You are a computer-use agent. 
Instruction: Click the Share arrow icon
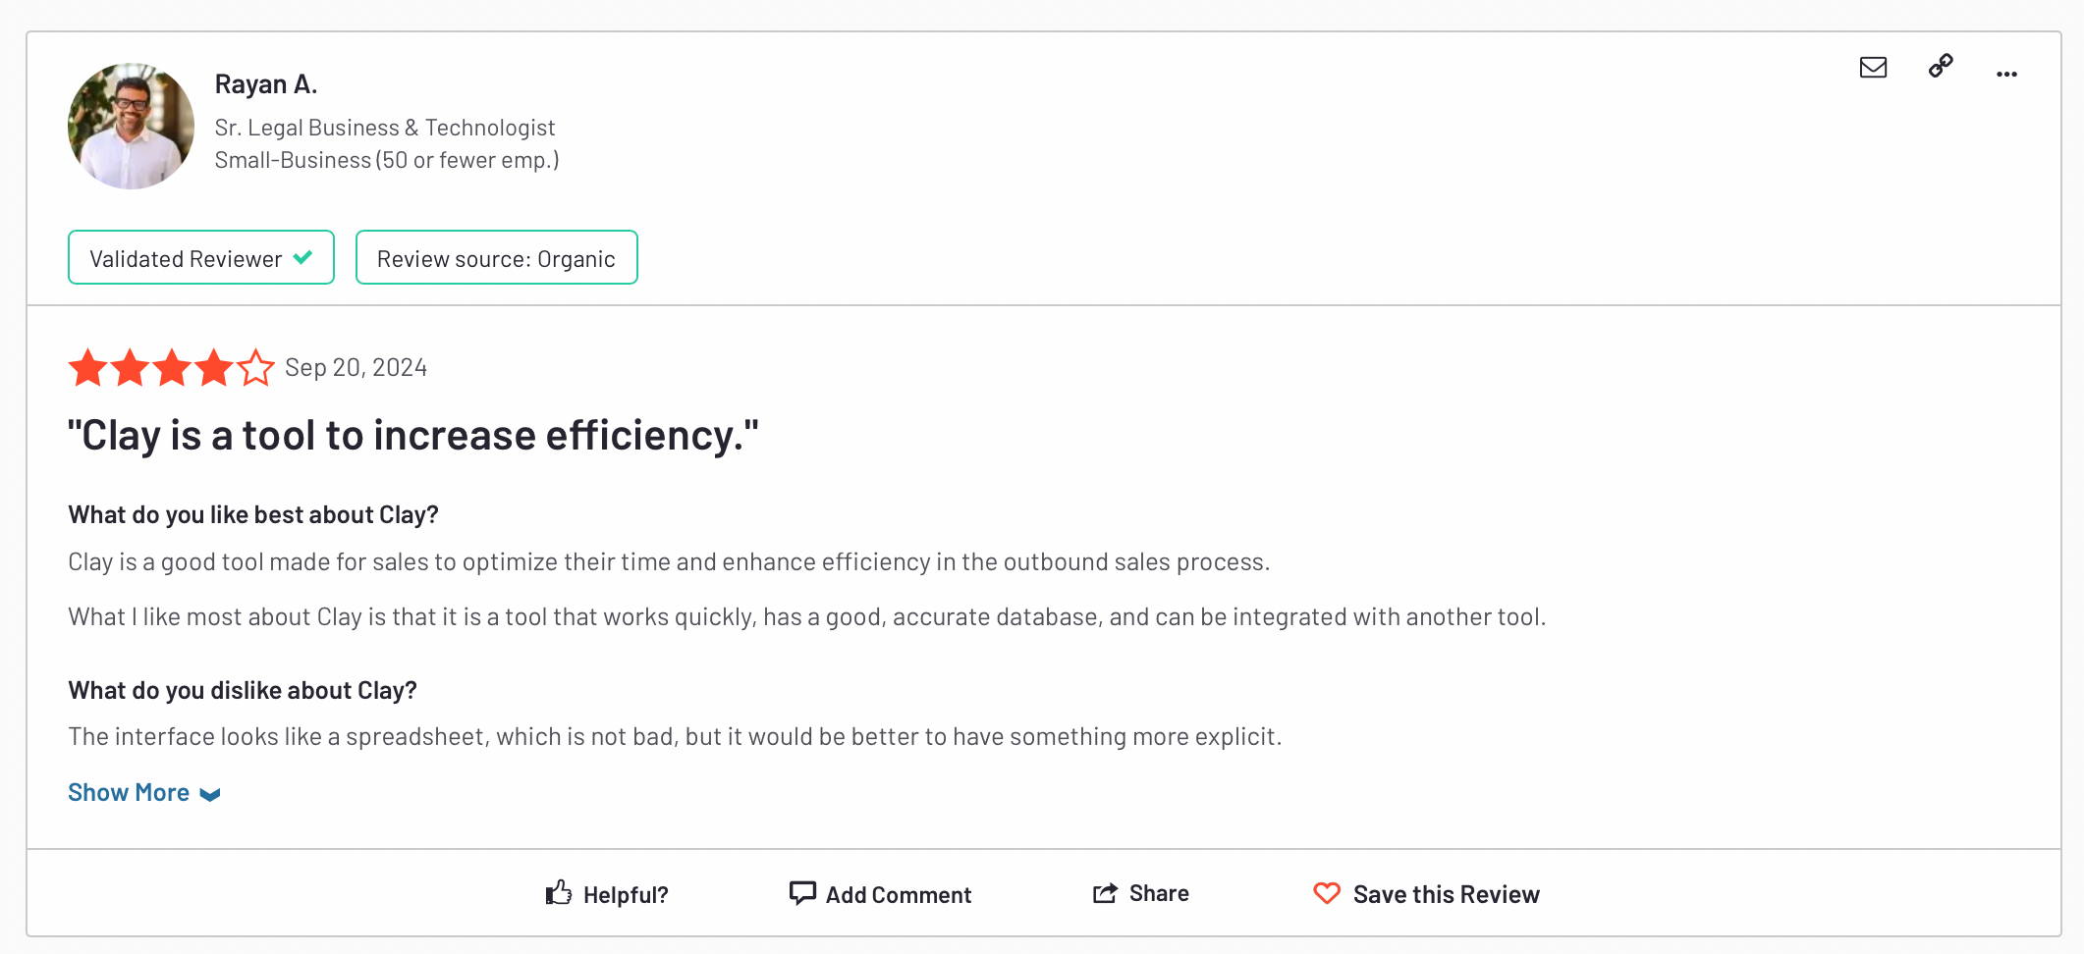1105,893
